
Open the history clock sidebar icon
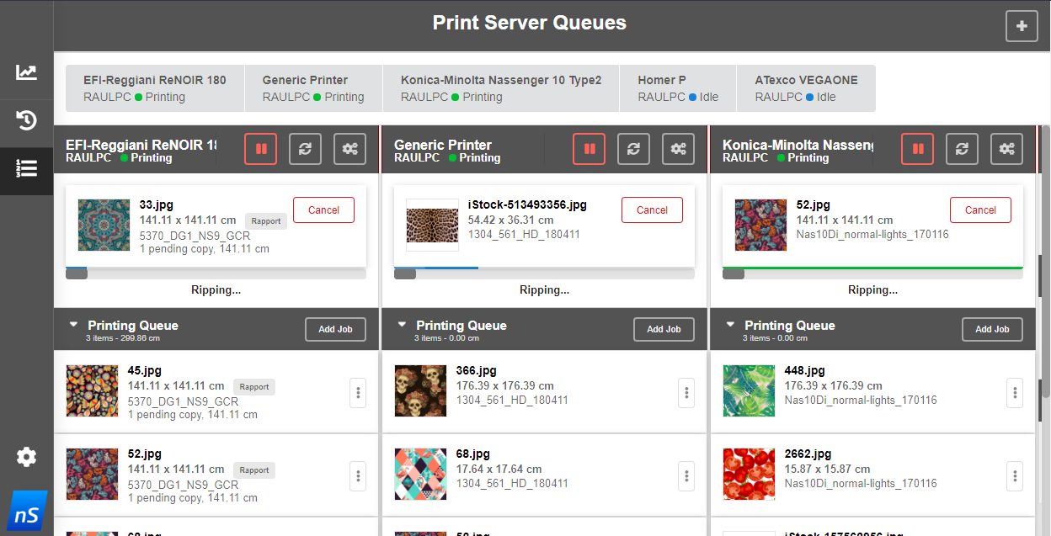(26, 120)
